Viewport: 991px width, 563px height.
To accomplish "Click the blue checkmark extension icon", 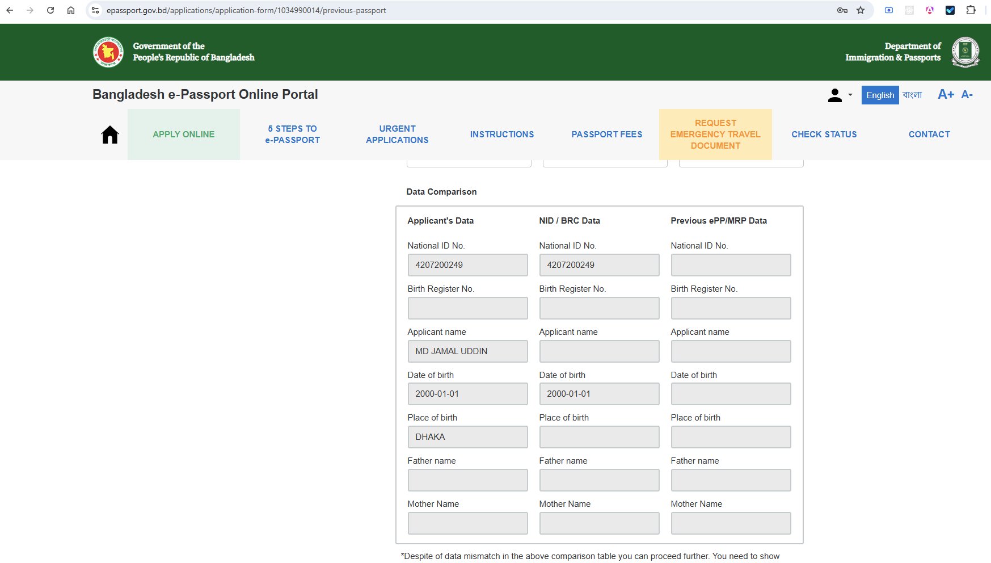I will pos(950,10).
